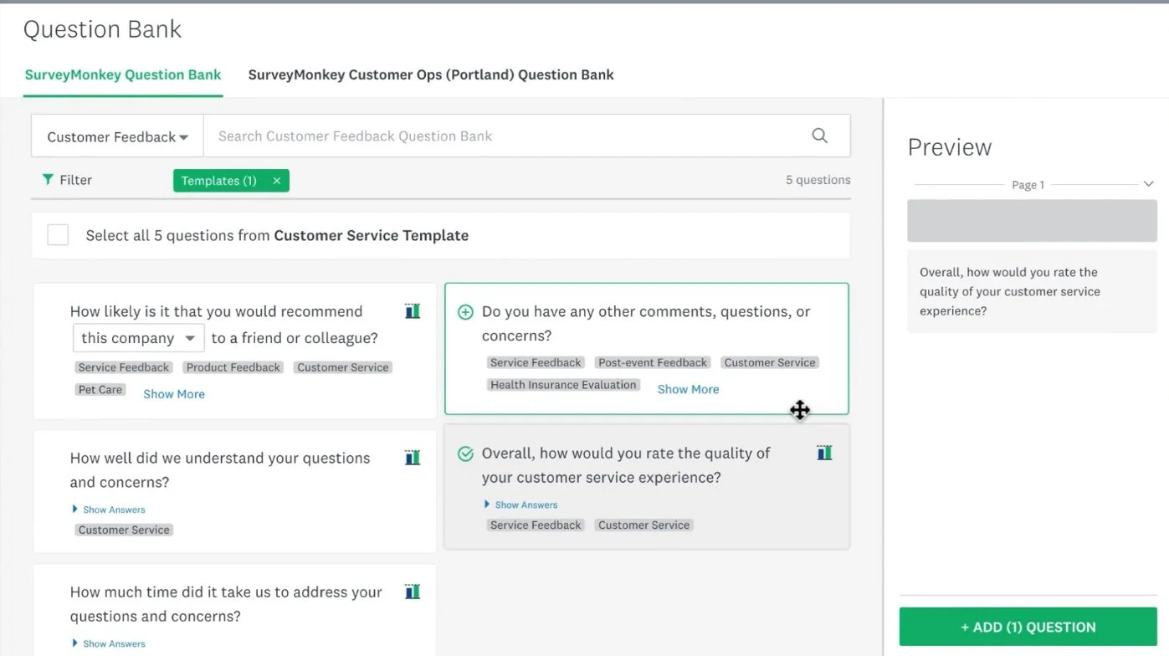Viewport: 1169px width, 656px height.
Task: Click the '5 questions' count text
Action: [x=818, y=180]
